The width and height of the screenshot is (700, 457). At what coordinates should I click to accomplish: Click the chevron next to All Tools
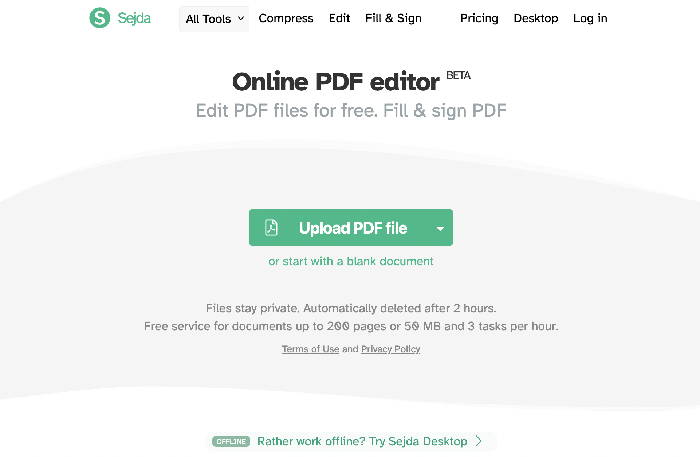(241, 19)
